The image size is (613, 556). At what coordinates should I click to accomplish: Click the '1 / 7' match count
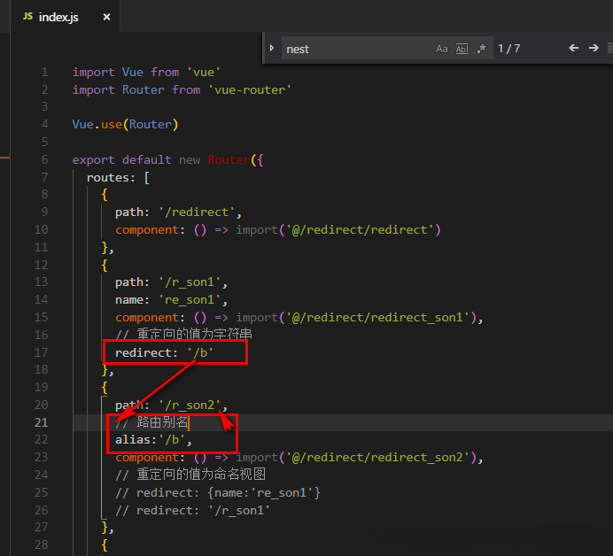click(509, 49)
